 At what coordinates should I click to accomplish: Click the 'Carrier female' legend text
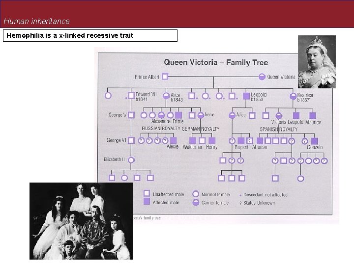[x=215, y=203]
